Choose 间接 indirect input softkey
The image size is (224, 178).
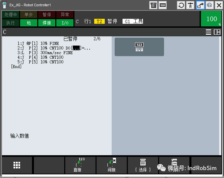click(112, 165)
